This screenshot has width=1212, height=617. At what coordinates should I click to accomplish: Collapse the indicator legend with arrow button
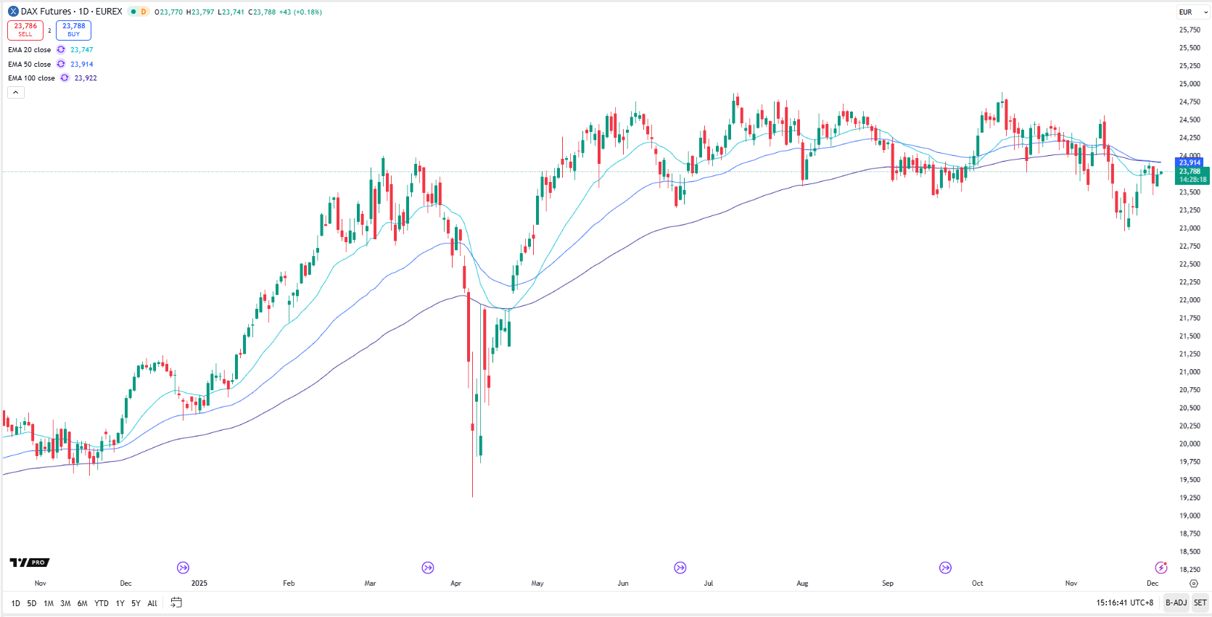[16, 92]
